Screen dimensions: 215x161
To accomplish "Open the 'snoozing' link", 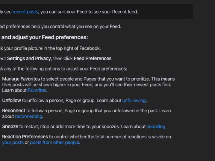I will point(156,127).
